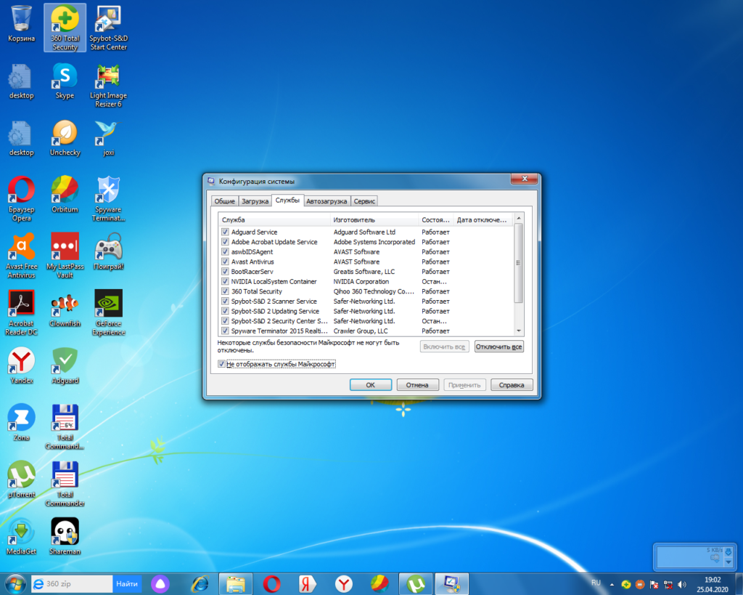Select the Корзина recycle bin icon
The width and height of the screenshot is (743, 595).
click(21, 24)
